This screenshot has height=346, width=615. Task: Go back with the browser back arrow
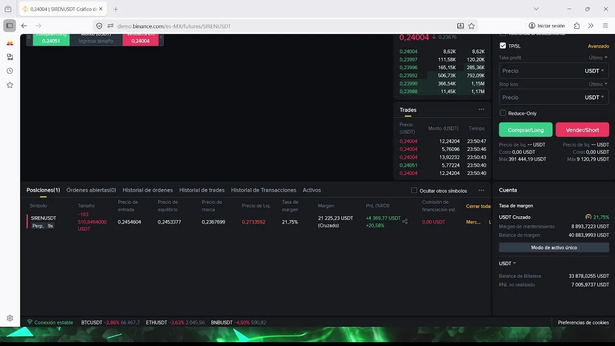(24, 26)
